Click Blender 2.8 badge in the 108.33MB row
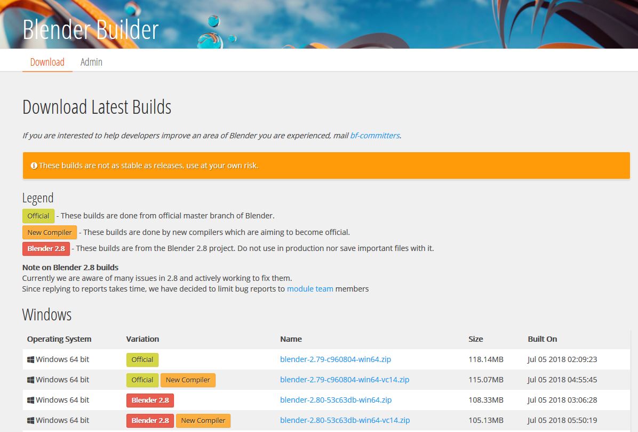This screenshot has height=432, width=638. pos(150,400)
